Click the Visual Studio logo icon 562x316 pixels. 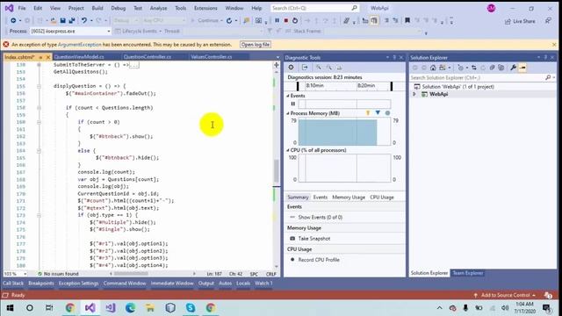click(9, 8)
